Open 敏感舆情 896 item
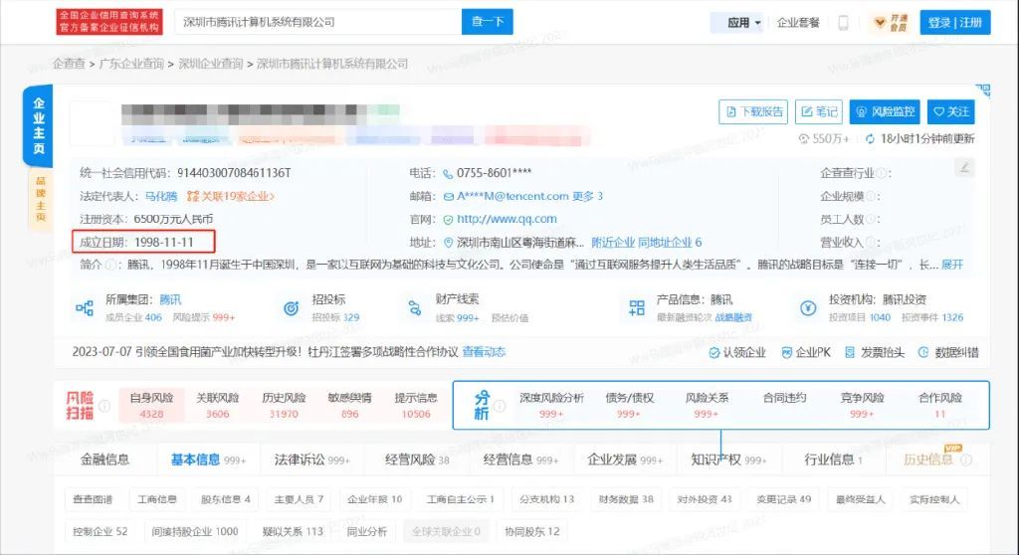This screenshot has width=1019, height=555. coord(349,405)
